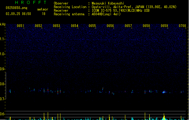Screen dimensions: 189x120
Task: Click the 0656 time marker
Action: (110, 26)
